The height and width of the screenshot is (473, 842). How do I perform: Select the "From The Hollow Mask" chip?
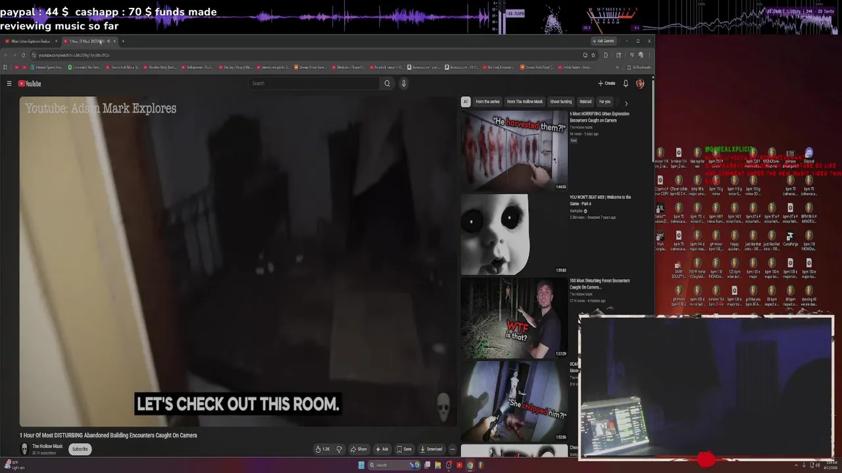525,102
